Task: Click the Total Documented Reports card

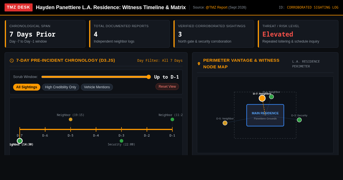Action: [x=129, y=34]
